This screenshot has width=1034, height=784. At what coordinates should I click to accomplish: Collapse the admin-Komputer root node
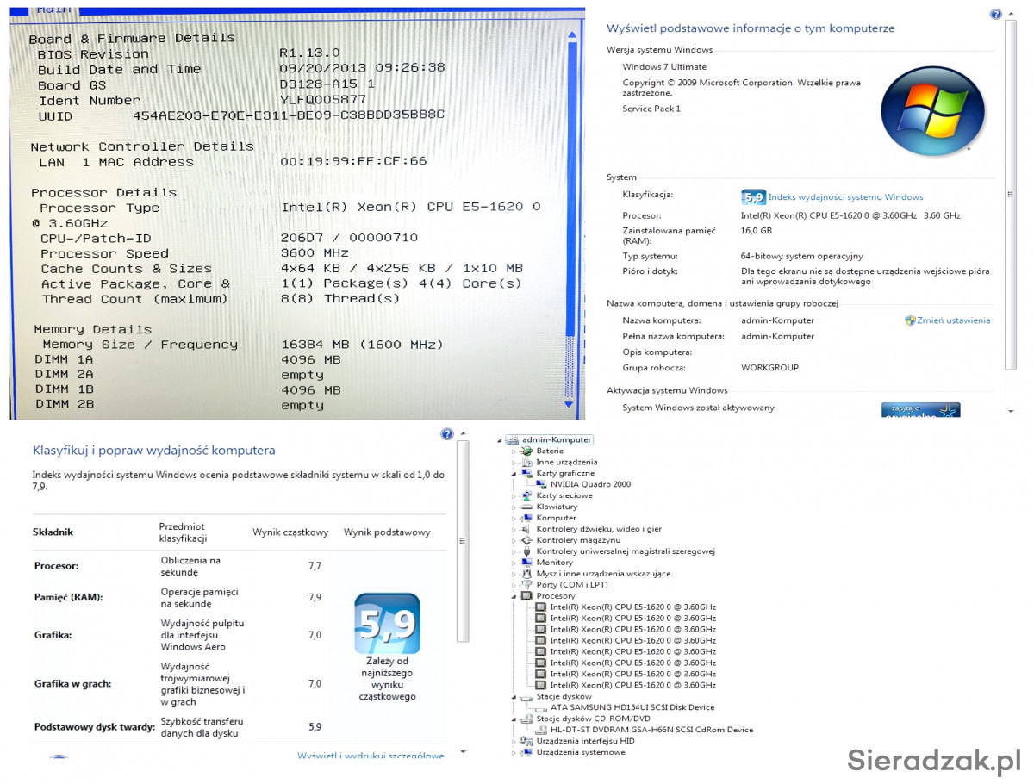pos(500,440)
